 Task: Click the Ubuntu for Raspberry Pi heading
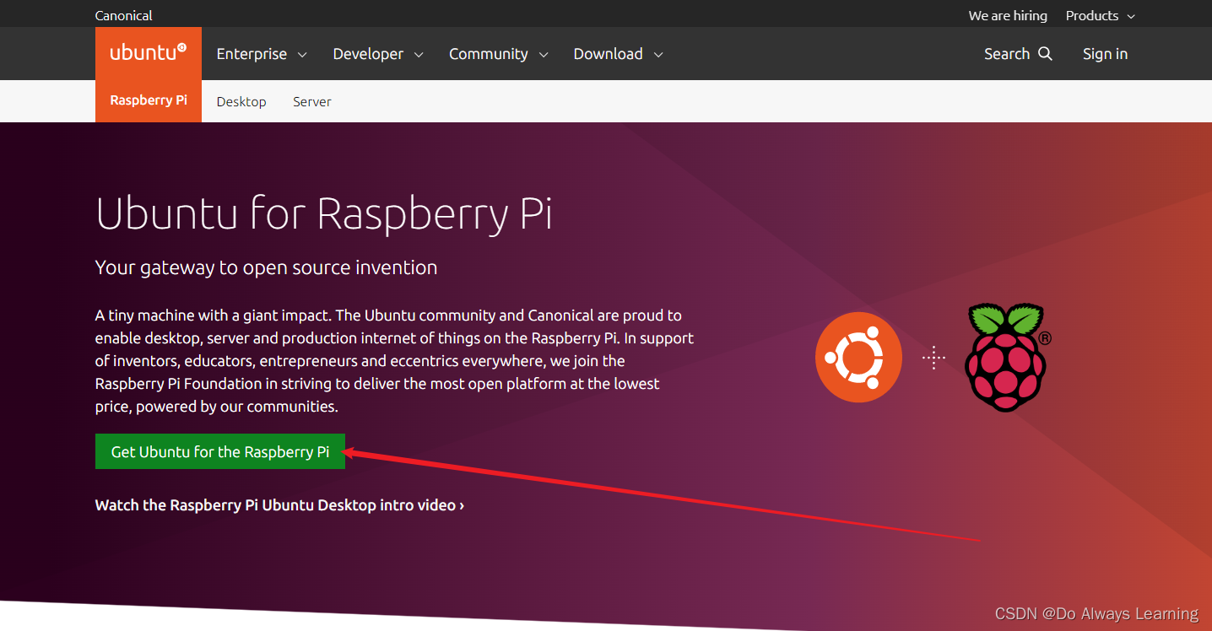[324, 213]
